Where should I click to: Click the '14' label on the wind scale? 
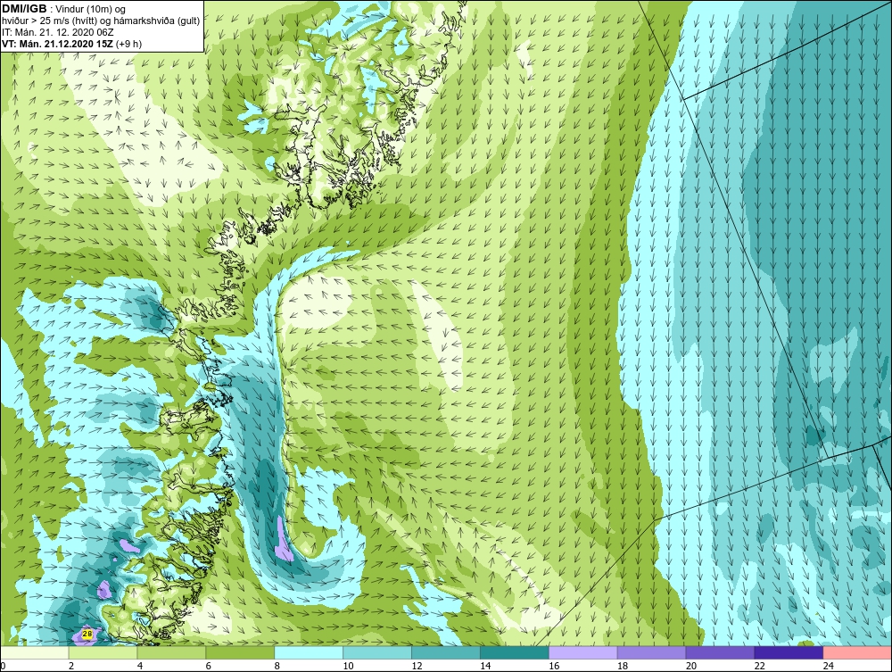click(x=485, y=666)
